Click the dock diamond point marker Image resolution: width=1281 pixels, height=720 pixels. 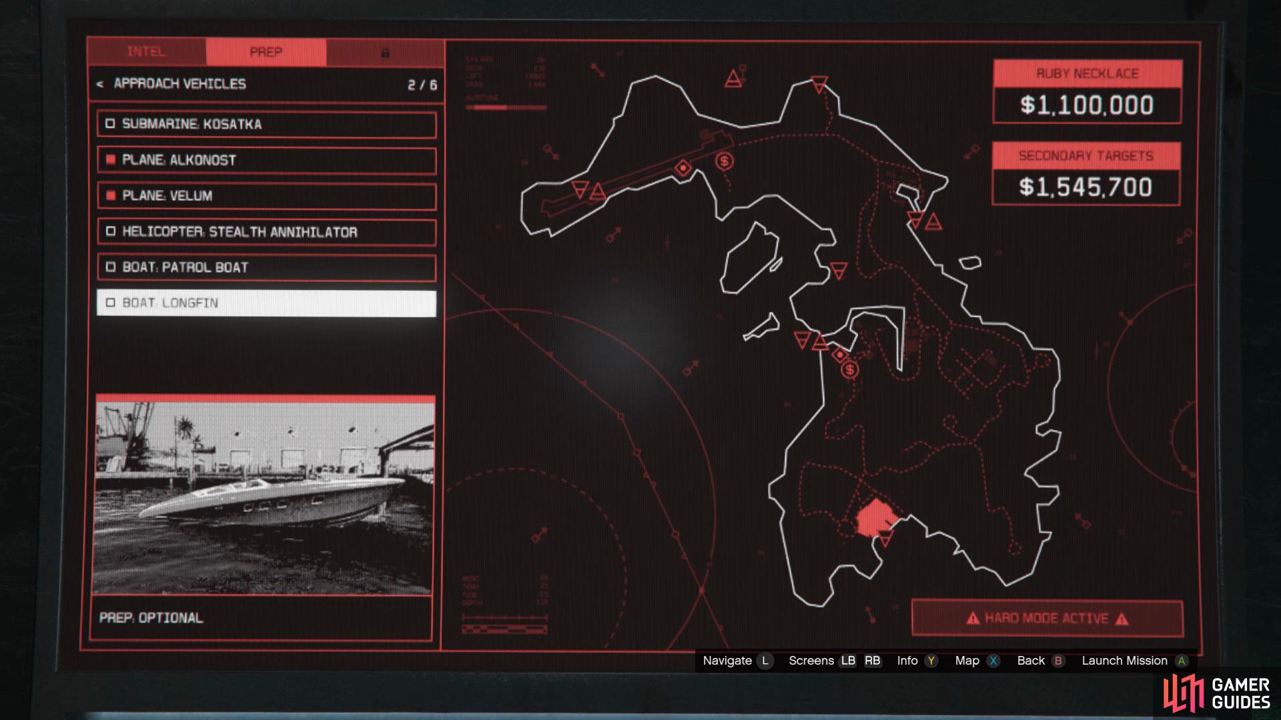pos(839,355)
